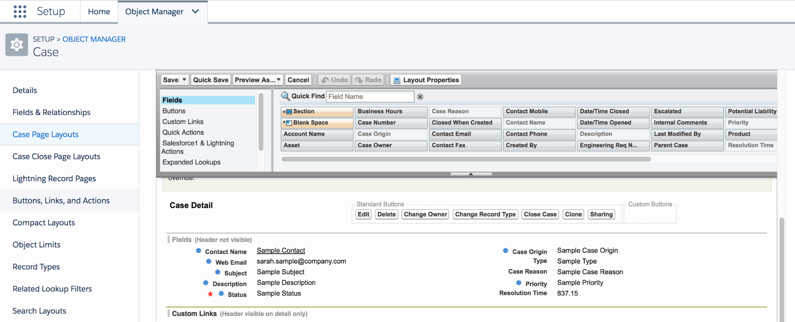Click the Quick Find magnifier icon
The width and height of the screenshot is (795, 322).
pos(286,96)
